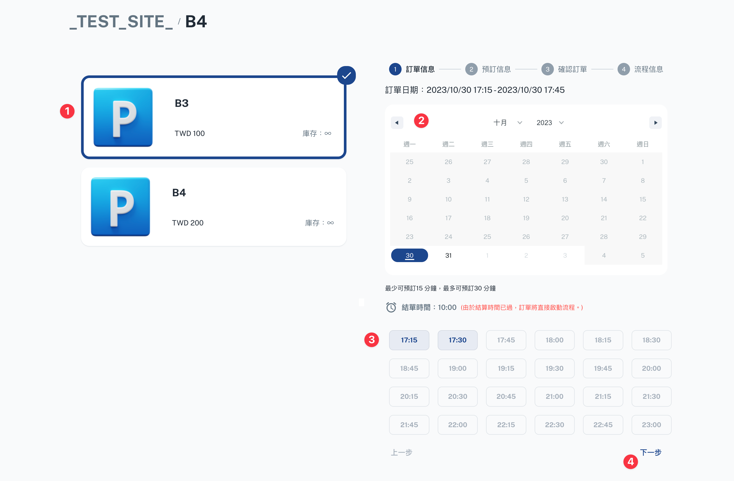Click the checkmark badge on B3 card

coord(346,75)
